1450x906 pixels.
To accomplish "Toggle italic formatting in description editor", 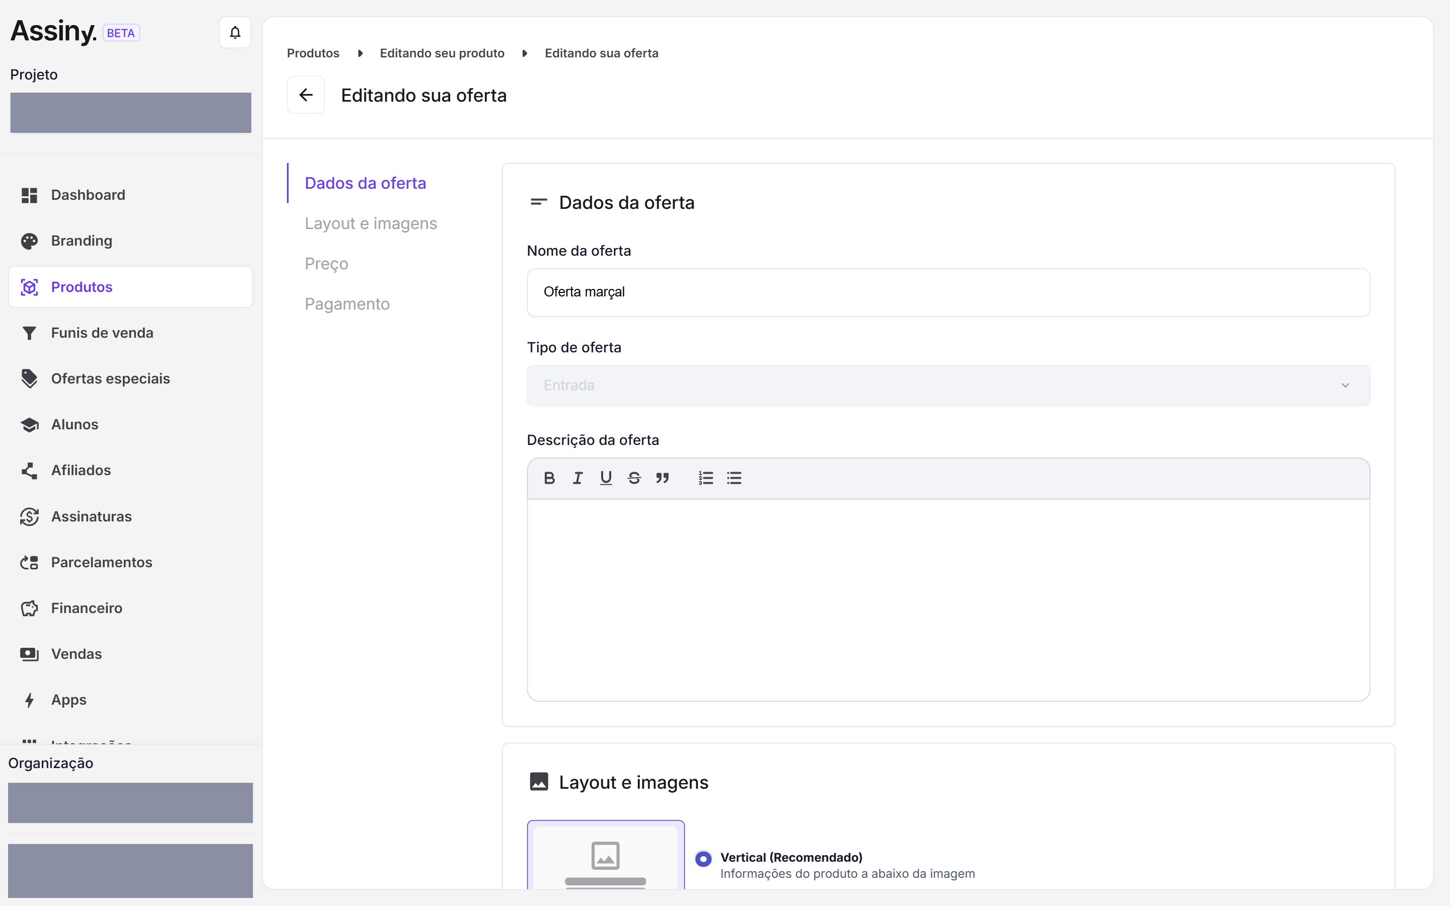I will [x=577, y=478].
